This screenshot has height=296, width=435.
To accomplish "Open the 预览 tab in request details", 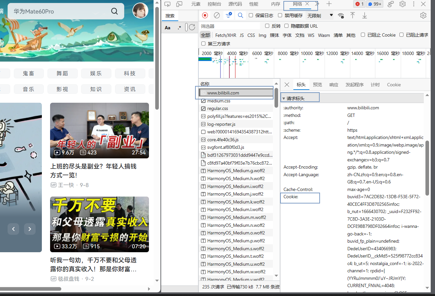I will (x=317, y=85).
